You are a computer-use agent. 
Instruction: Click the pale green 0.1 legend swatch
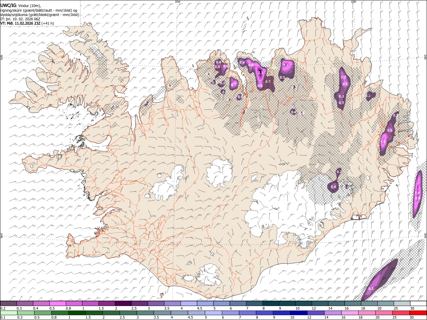(8, 313)
